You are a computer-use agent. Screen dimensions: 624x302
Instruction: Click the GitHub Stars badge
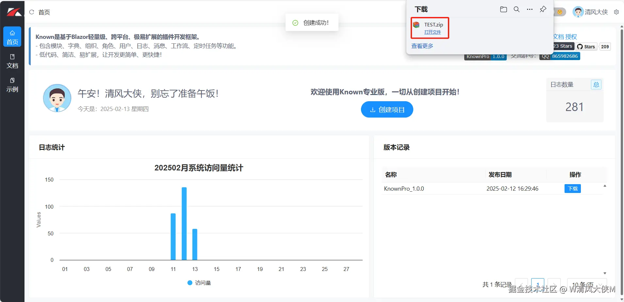coord(586,47)
